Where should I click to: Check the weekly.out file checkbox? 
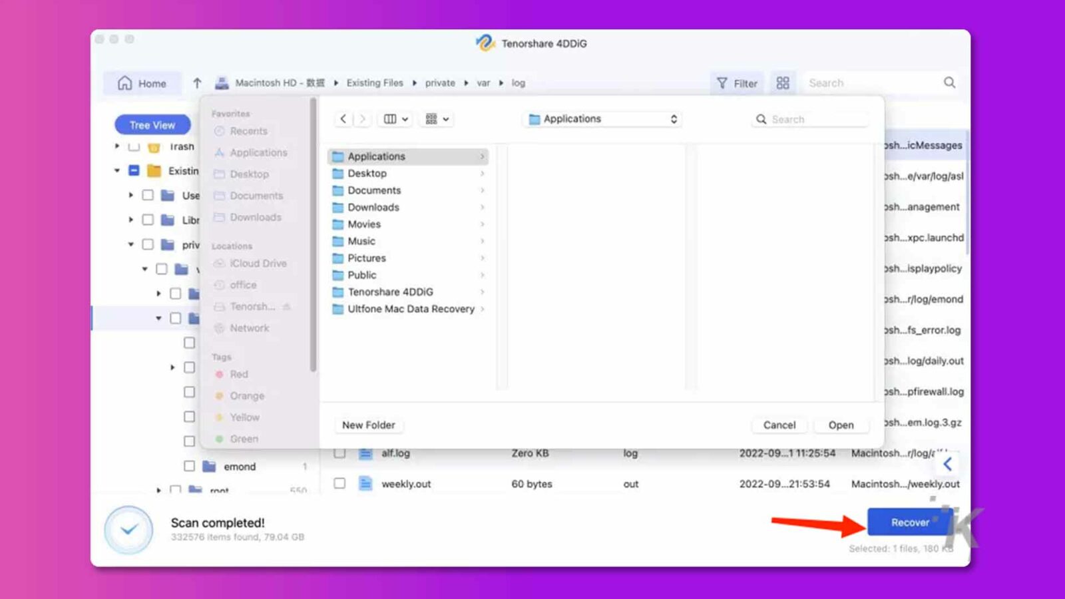[339, 483]
